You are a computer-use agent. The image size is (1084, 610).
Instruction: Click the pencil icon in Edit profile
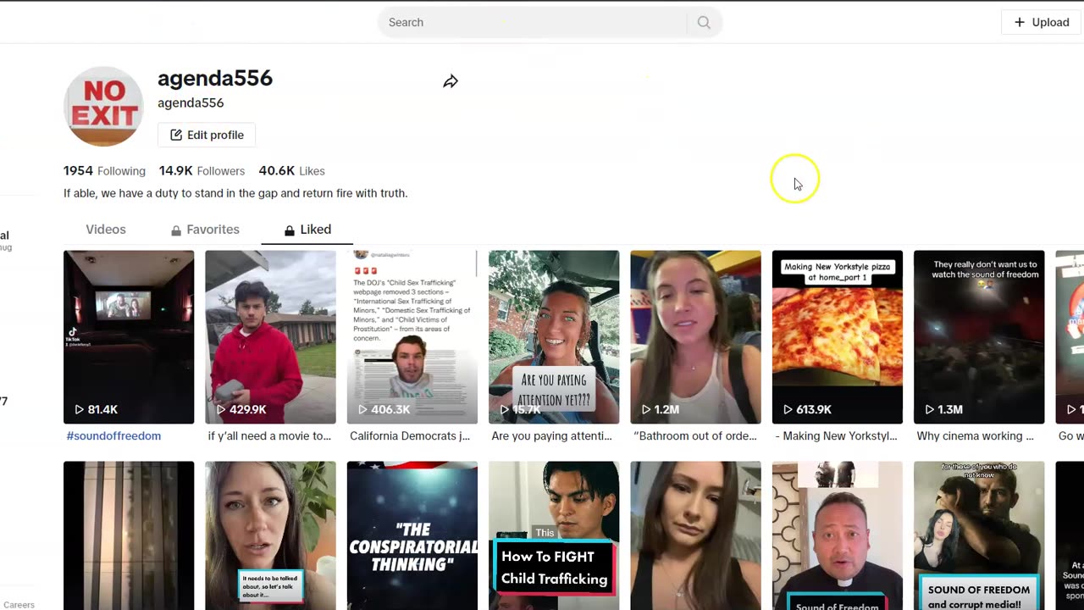(176, 135)
